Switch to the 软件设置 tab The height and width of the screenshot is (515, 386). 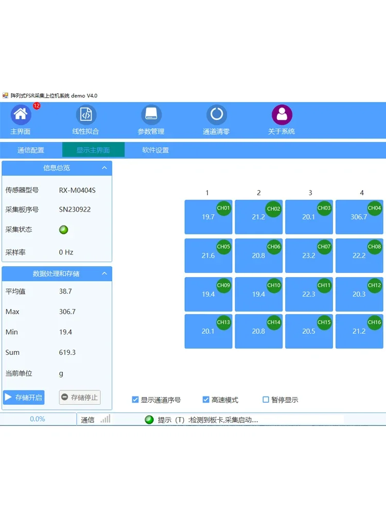tap(155, 150)
